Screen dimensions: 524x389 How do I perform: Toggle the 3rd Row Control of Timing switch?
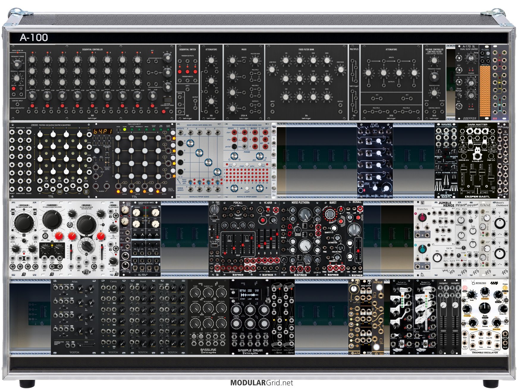[167, 100]
